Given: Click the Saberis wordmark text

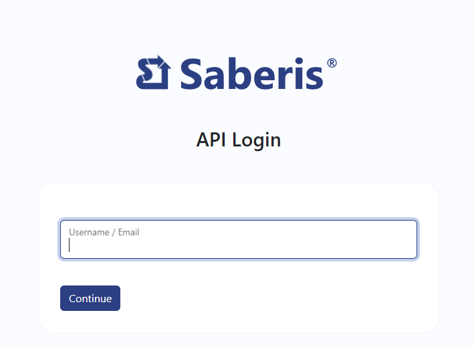Looking at the screenshot, I should [252, 74].
